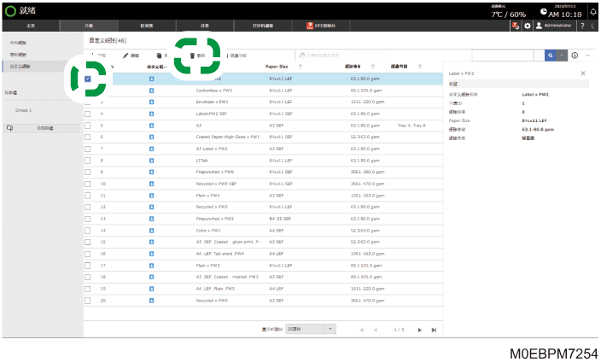Open the question mark help icon
601x363 pixels.
[x=582, y=26]
